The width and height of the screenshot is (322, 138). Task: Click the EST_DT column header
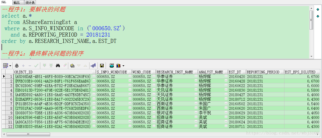pyautogui.click(x=235, y=72)
